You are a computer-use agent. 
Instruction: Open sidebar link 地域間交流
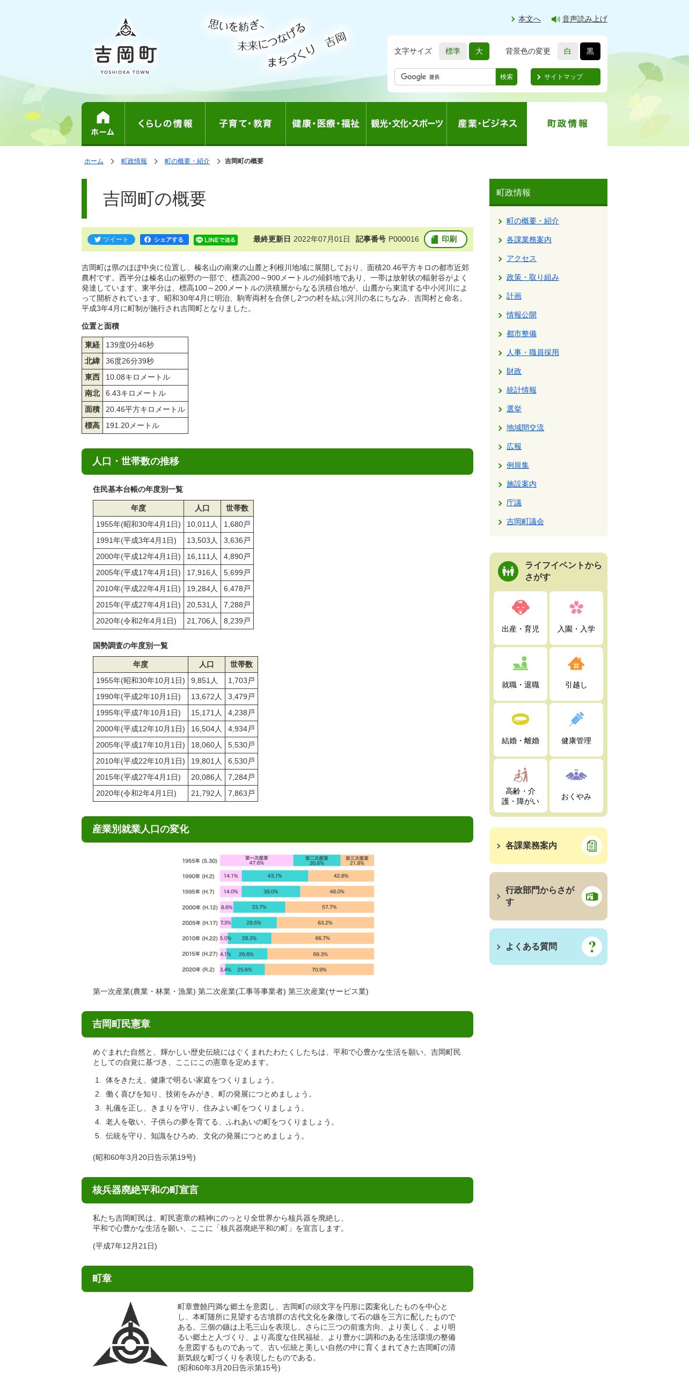525,427
